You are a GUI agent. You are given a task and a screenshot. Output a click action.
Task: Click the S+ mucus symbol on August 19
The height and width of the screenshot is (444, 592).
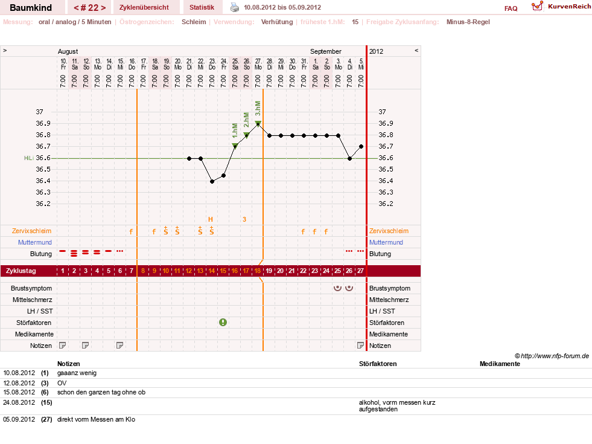166,231
